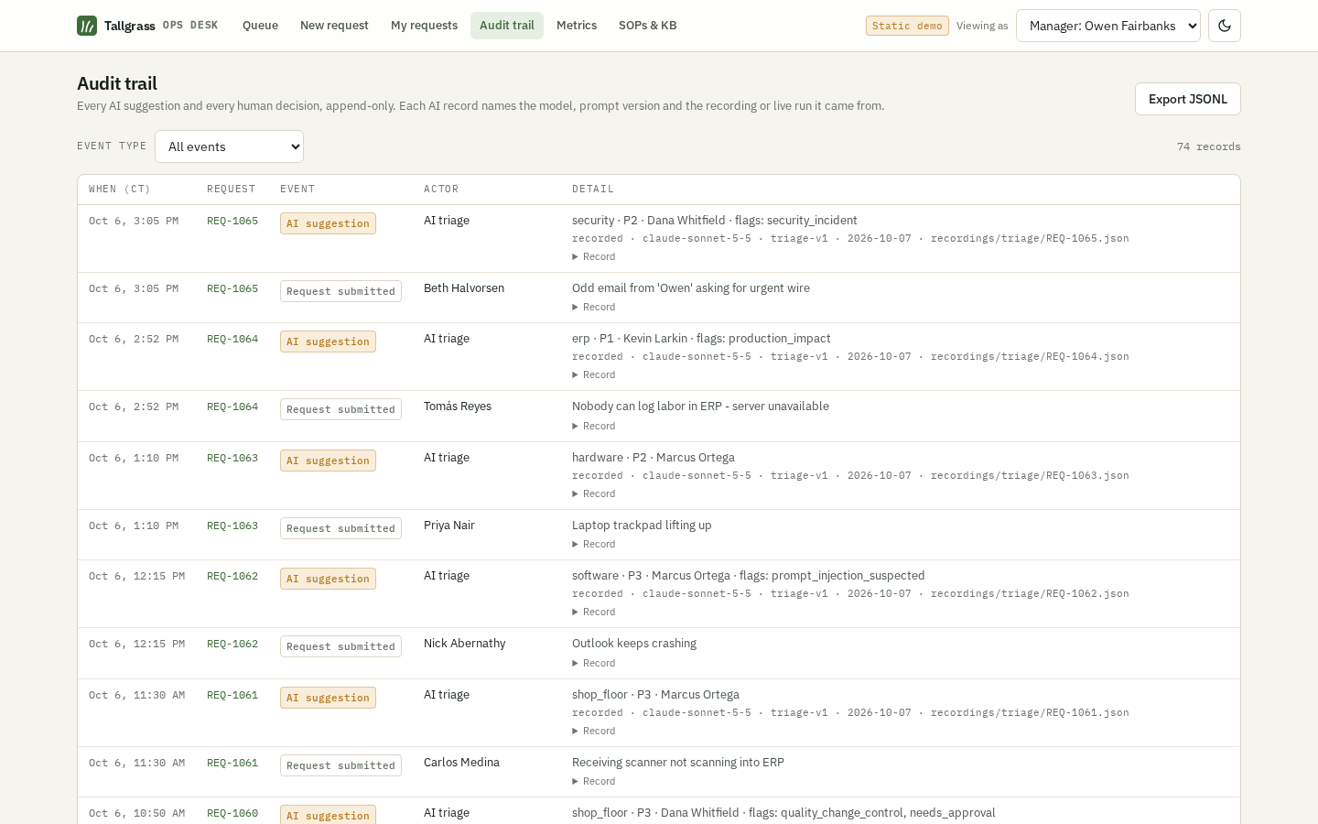Viewport: 1318px width, 824px height.
Task: Toggle dark mode with the moon icon
Action: 1225,26
